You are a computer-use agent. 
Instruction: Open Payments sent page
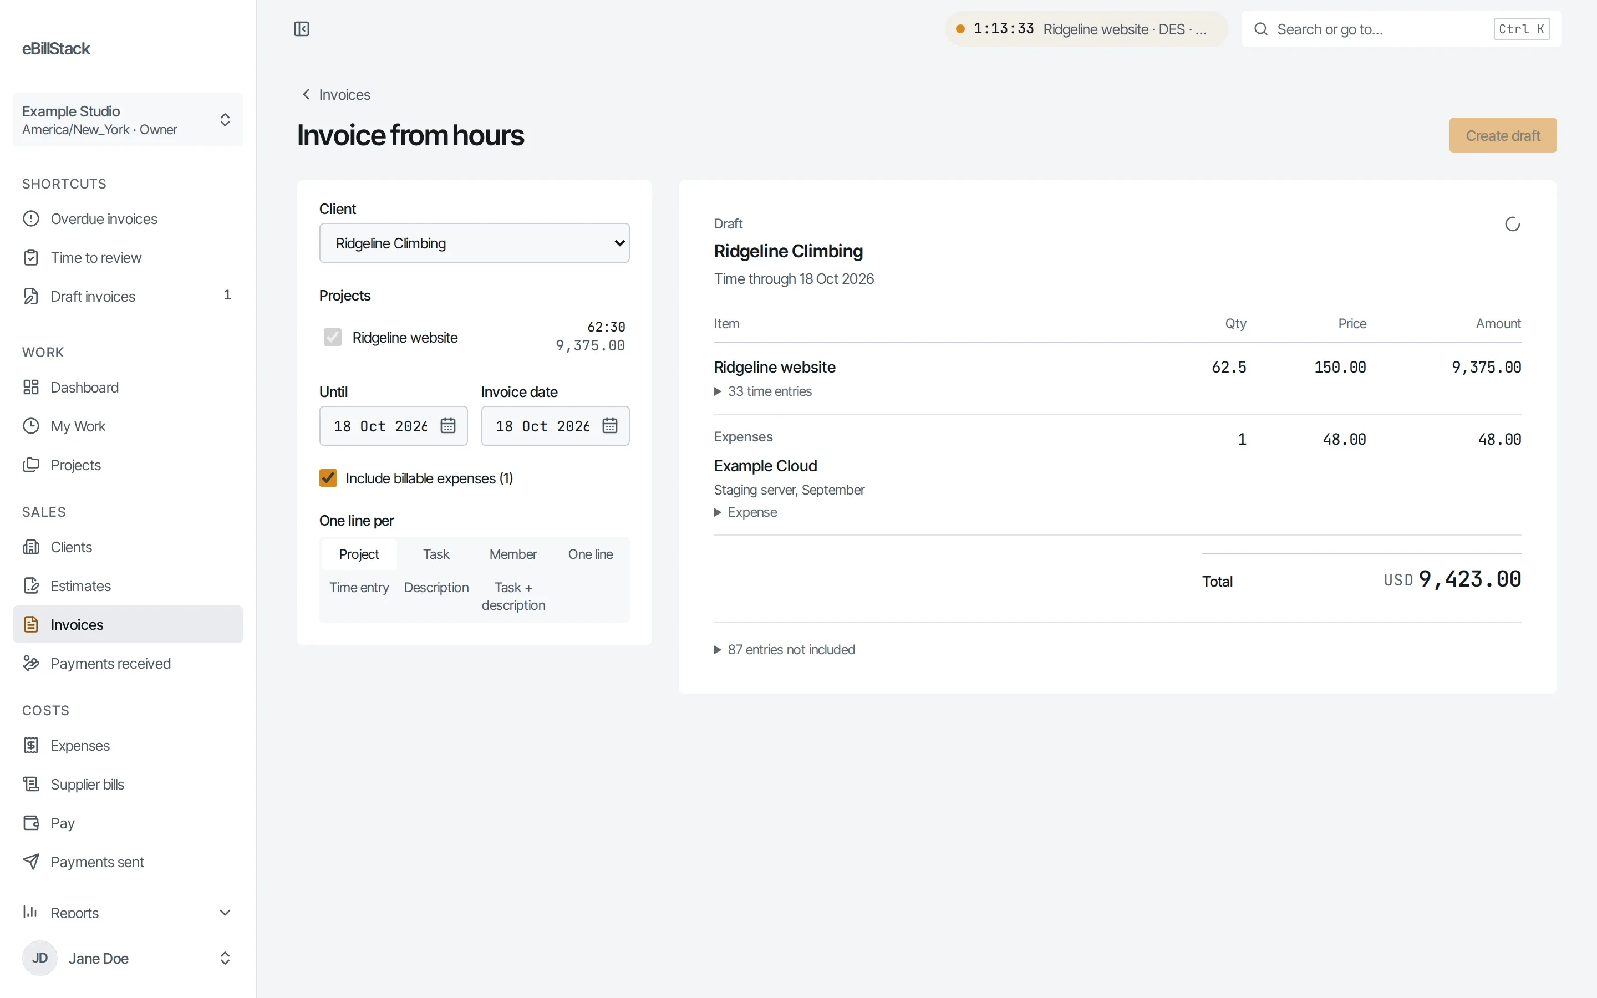(128, 862)
